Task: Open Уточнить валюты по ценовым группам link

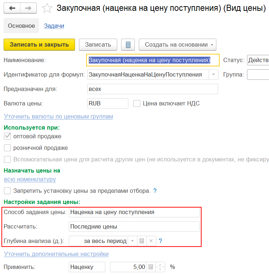Action: point(58,117)
